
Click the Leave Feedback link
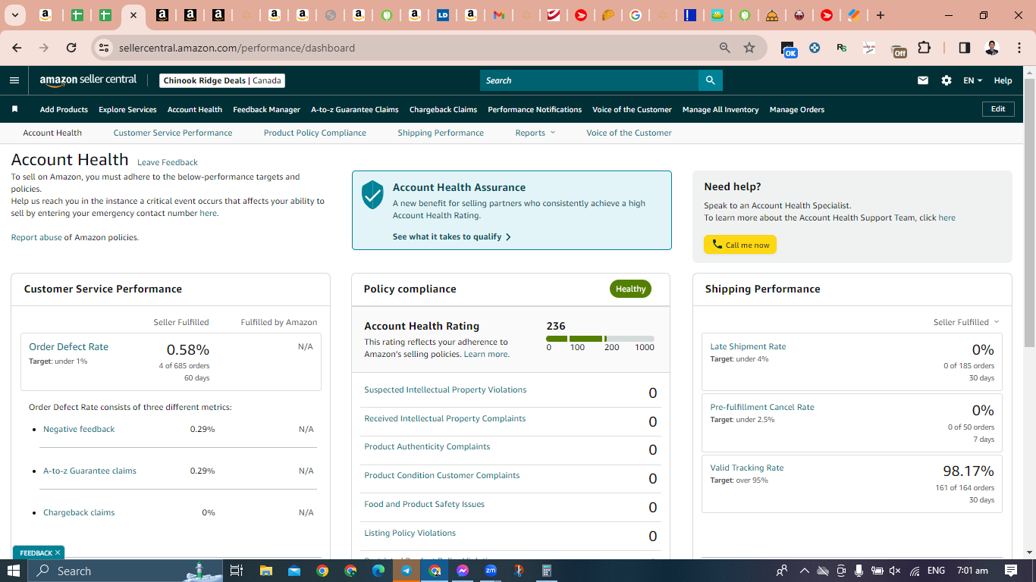[x=168, y=162]
